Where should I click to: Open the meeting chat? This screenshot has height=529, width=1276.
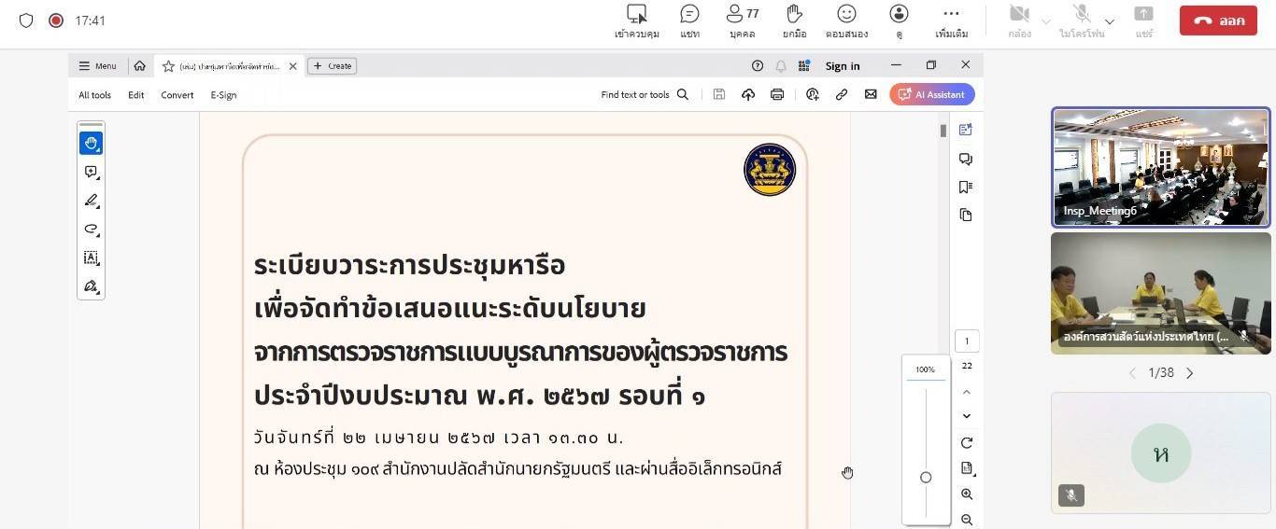pyautogui.click(x=689, y=21)
